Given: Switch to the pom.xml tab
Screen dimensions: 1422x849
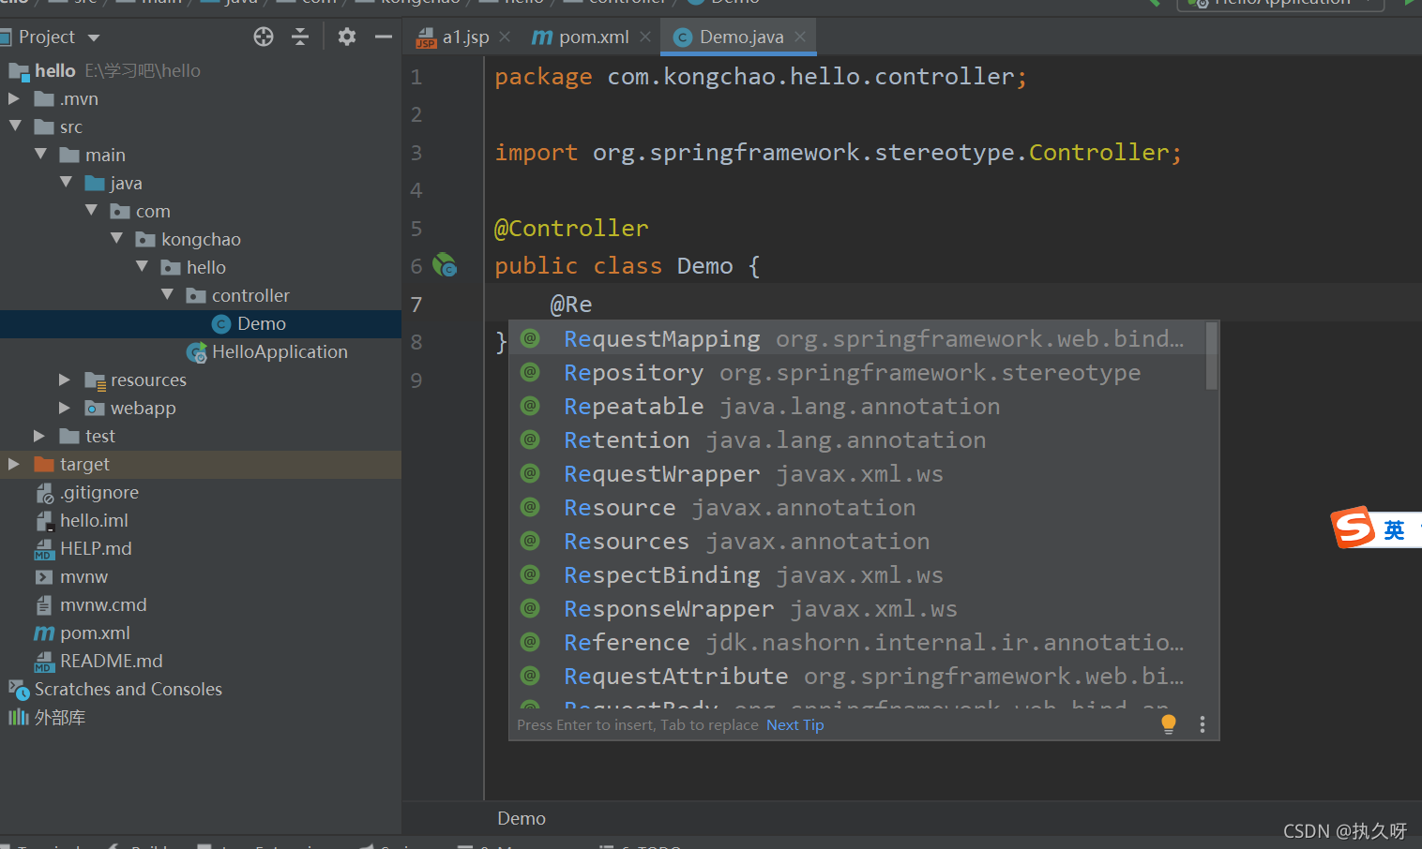Looking at the screenshot, I should [x=593, y=37].
